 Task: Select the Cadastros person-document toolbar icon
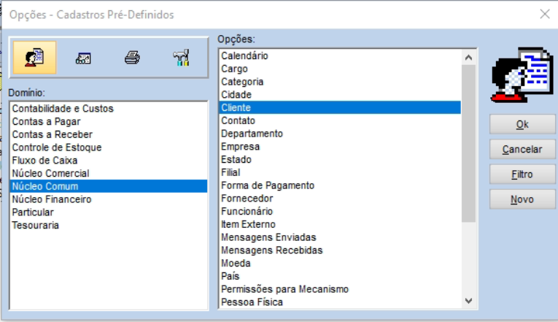point(34,58)
